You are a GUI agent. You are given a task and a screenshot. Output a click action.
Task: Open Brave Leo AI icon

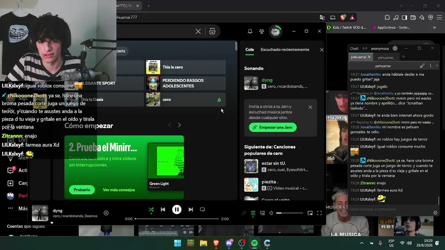pyautogui.click(x=422, y=17)
